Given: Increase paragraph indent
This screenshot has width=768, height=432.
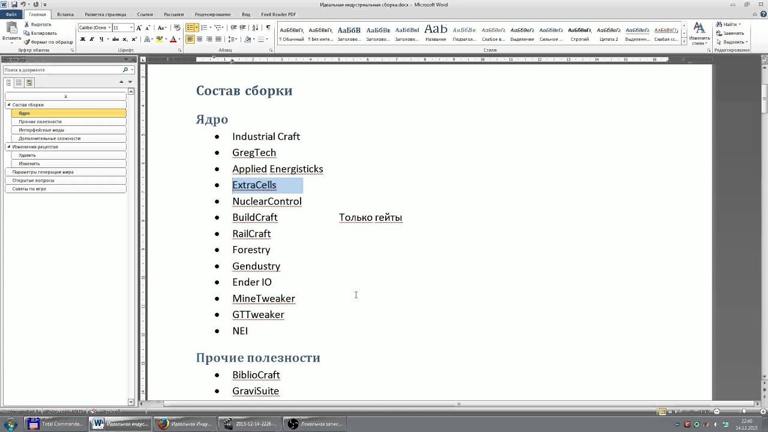Looking at the screenshot, I should tap(243, 28).
